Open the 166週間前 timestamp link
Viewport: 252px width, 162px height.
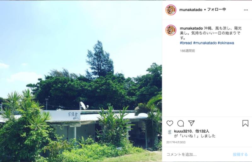pos(187,51)
